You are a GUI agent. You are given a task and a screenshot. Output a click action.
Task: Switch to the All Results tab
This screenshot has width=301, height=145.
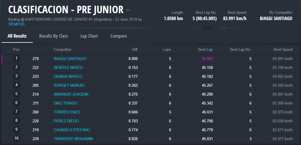tap(17, 36)
